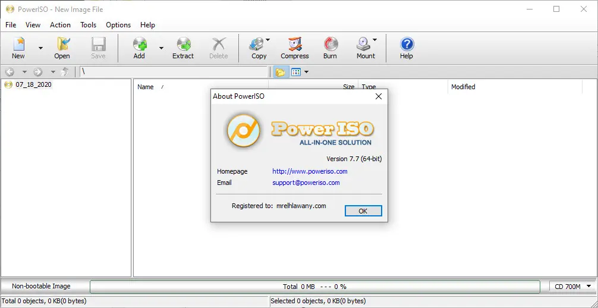Click the Burn disc toolbar icon
Viewport: 598px width, 308px height.
pos(330,48)
